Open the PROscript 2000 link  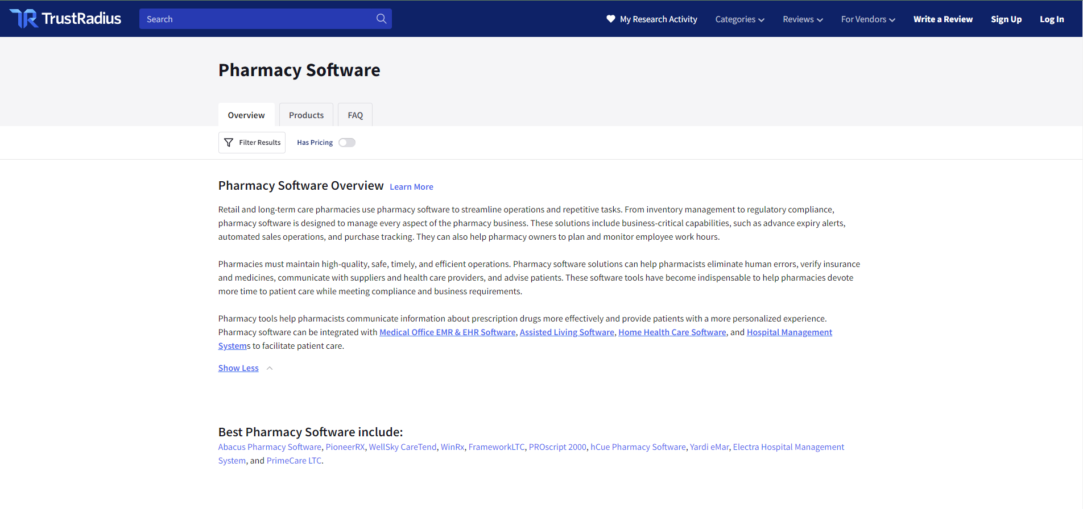pos(557,447)
